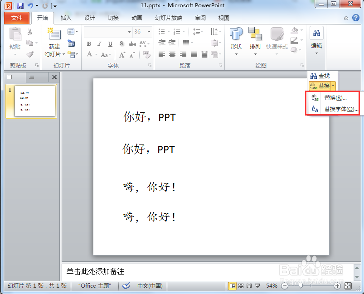Click the Paste clipboard icon
Screen dimensions: 364x294
15,34
